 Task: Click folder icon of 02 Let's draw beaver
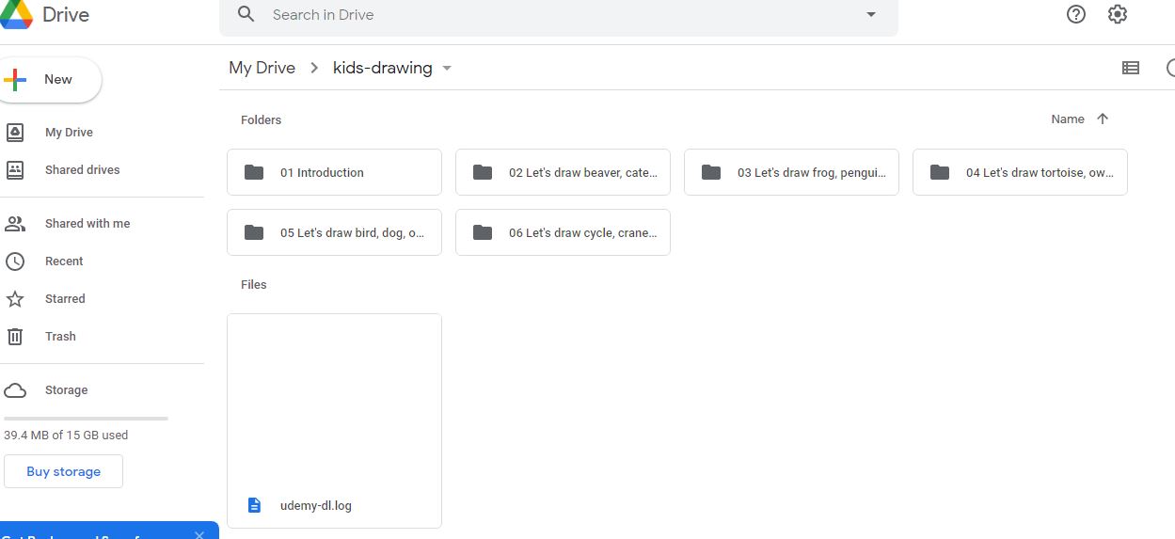tap(483, 172)
